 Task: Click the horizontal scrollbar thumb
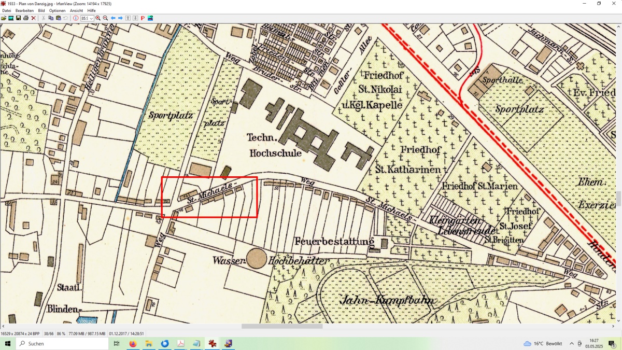282,326
